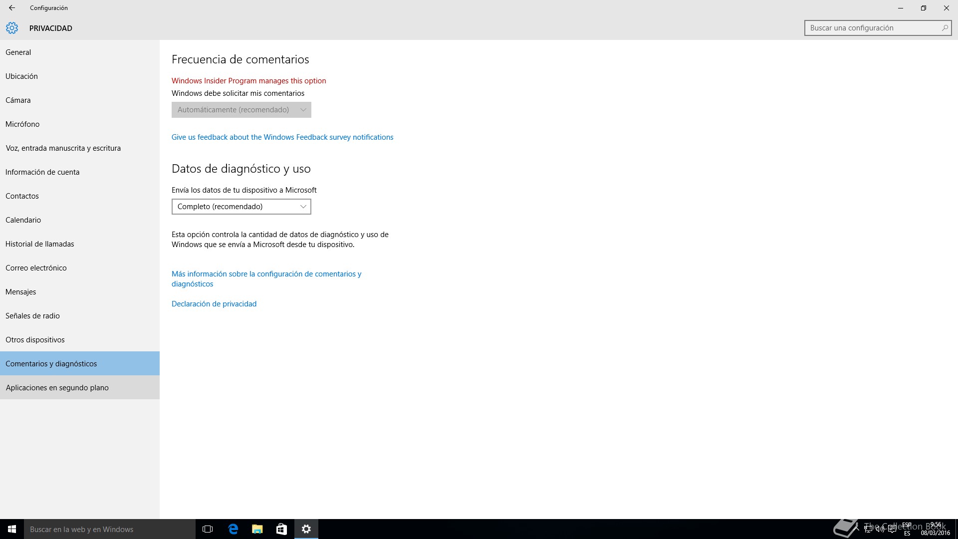The width and height of the screenshot is (958, 539).
Task: Restore down the Configuración window
Action: coord(924,8)
